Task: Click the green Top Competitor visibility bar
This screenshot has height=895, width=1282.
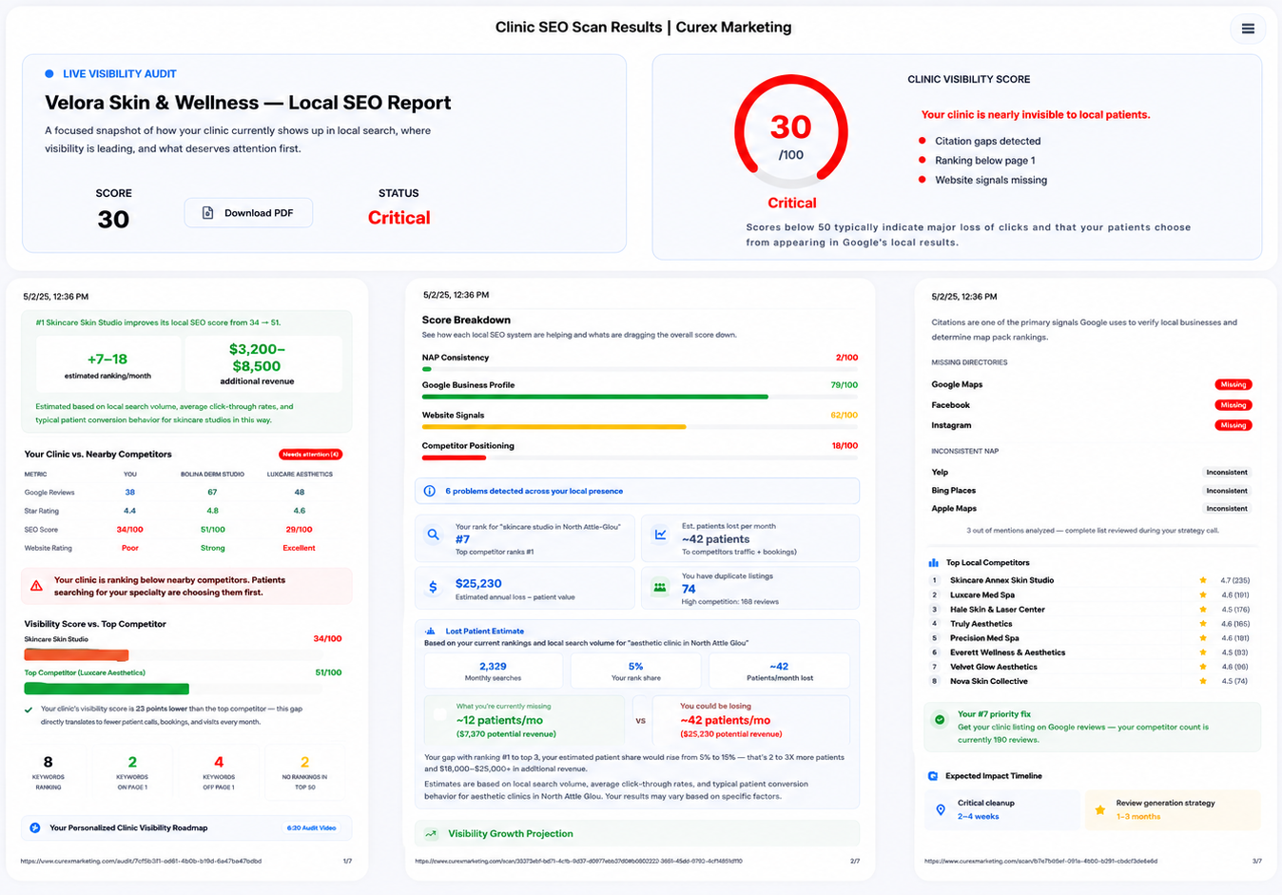Action: [107, 689]
